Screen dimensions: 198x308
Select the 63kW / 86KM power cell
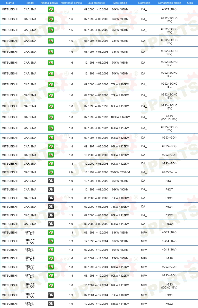tap(120, 233)
